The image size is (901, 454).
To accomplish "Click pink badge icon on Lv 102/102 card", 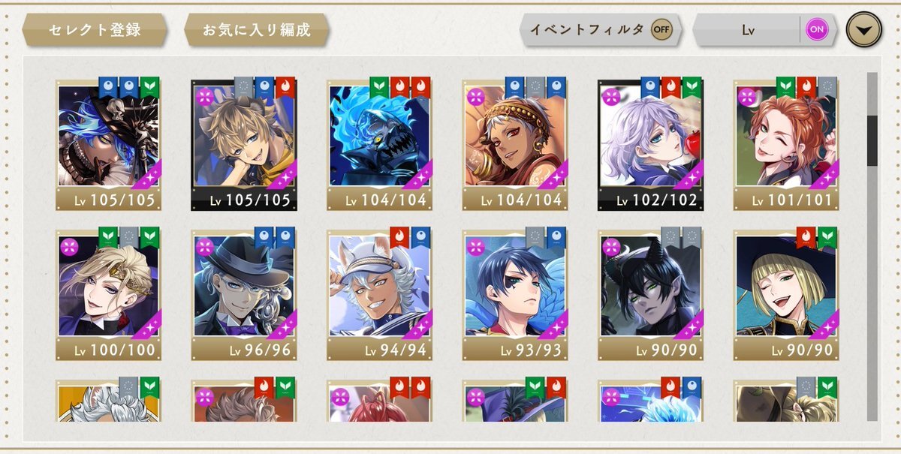I will (611, 96).
